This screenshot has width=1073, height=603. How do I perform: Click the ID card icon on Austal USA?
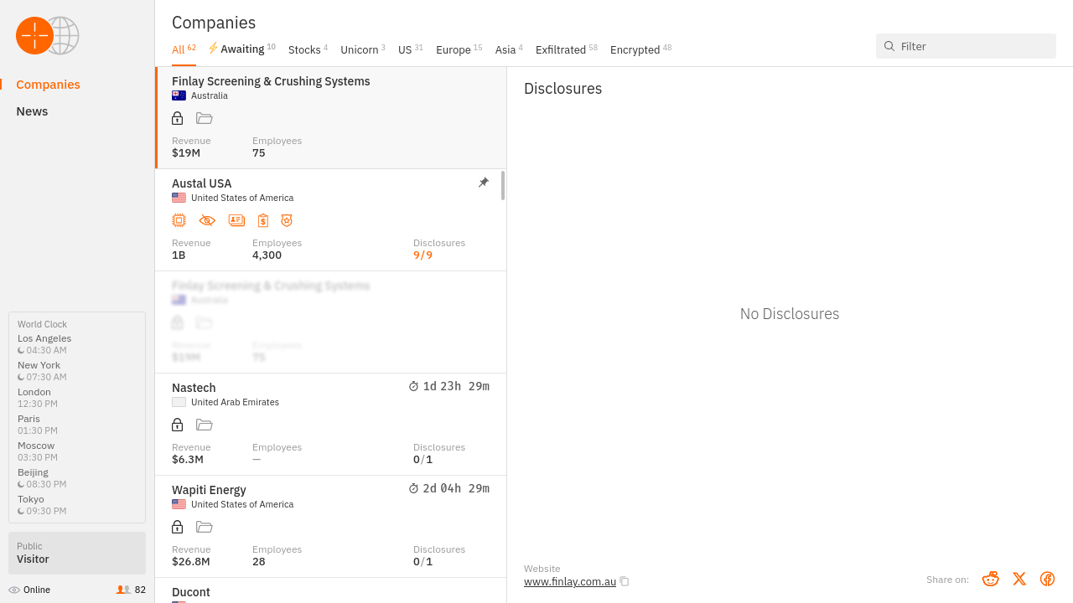236,220
